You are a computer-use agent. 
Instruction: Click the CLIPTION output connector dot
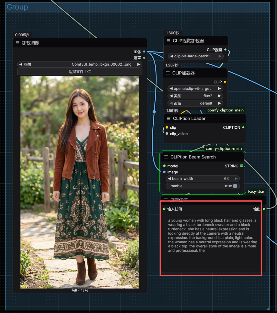(243, 127)
